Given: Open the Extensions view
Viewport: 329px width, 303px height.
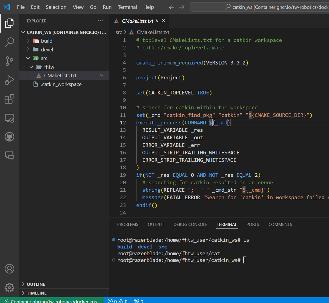Looking at the screenshot, I should click(9, 99).
